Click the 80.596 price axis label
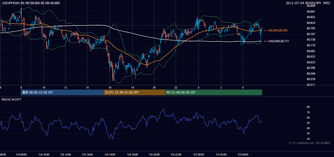 click(311, 68)
